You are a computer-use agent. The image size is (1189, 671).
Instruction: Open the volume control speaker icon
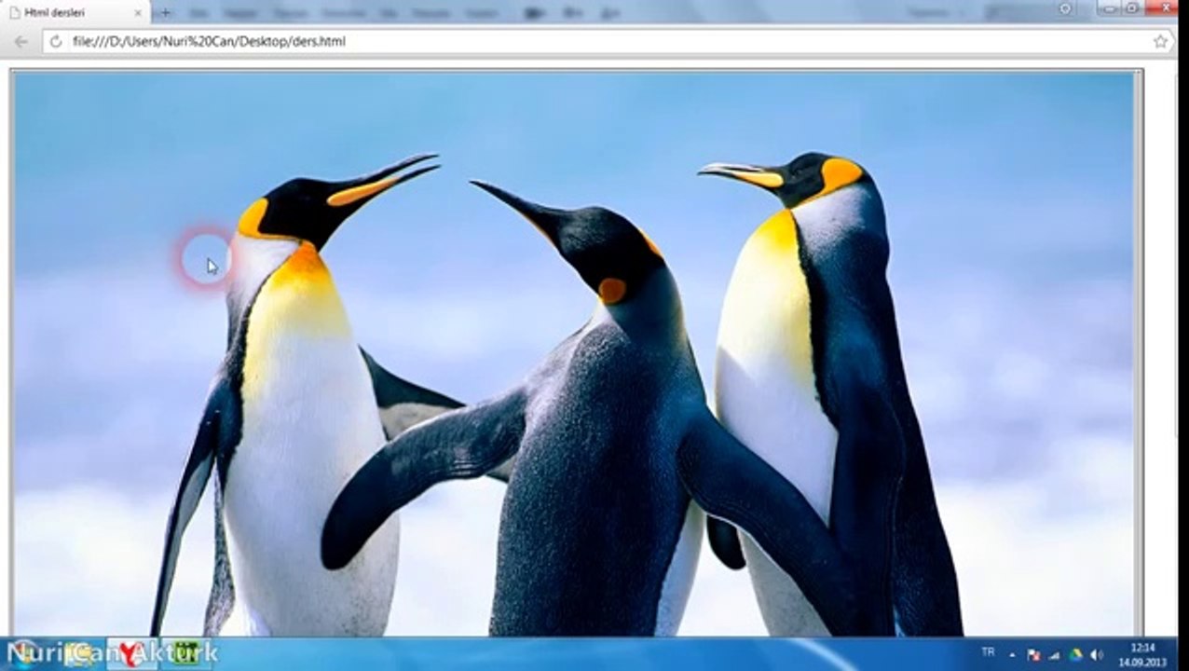[1097, 654]
